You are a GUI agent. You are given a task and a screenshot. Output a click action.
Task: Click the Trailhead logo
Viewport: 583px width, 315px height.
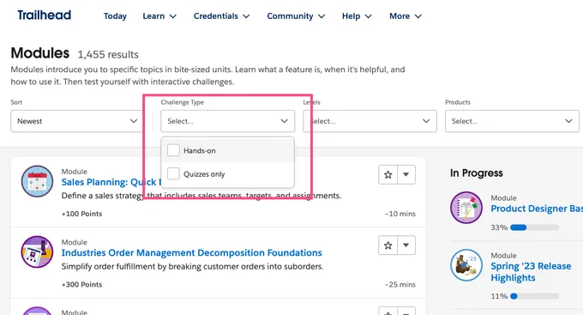tap(45, 15)
